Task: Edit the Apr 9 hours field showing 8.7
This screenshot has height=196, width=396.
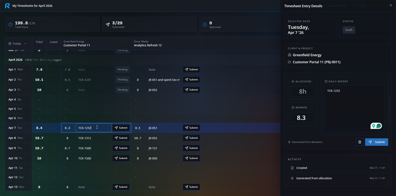Action: click(68, 148)
